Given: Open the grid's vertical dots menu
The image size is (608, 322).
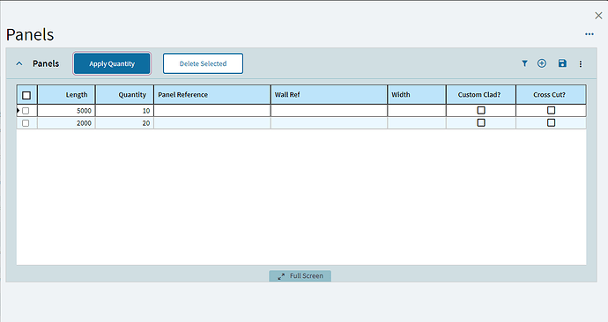Looking at the screenshot, I should tap(581, 64).
